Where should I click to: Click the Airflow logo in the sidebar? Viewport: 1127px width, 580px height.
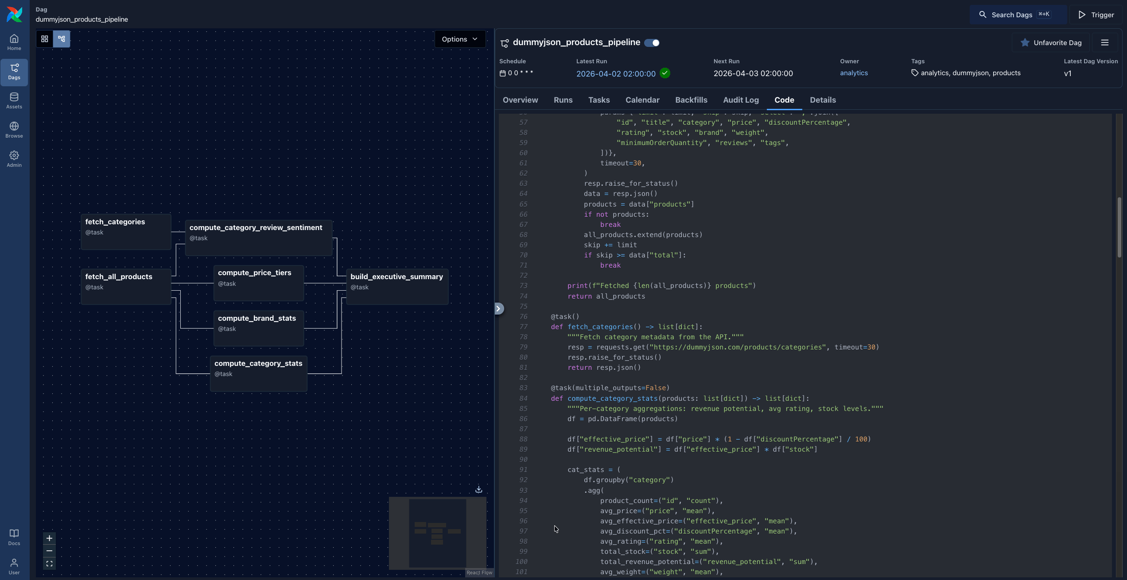14,14
